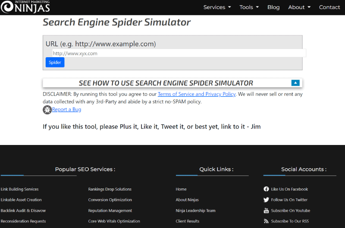Click the Internet Marketing Ninjas logo
Screen dimensions: 345x228
click(25, 7)
